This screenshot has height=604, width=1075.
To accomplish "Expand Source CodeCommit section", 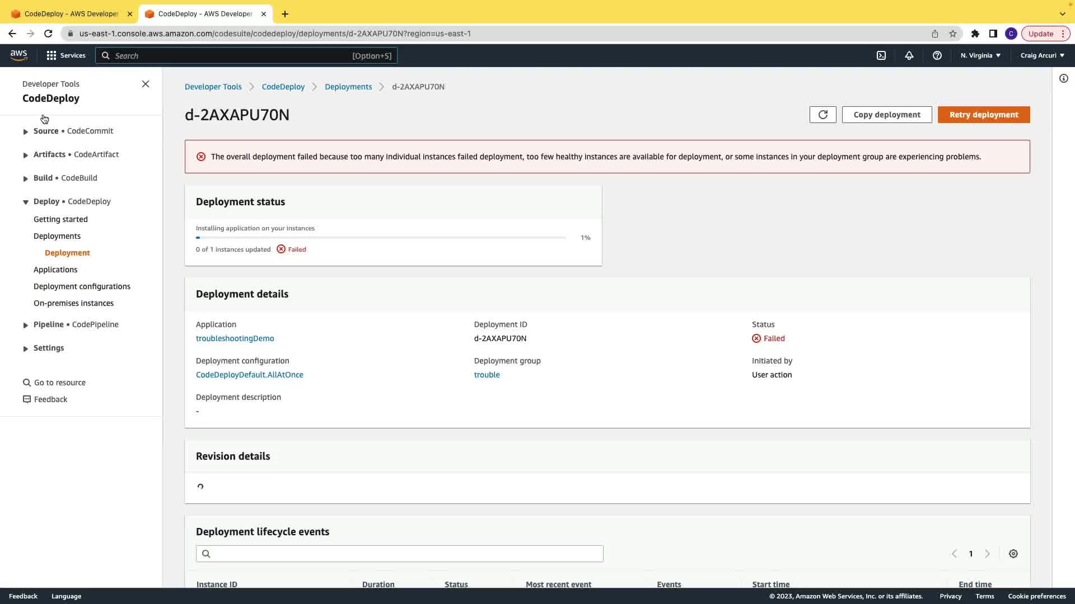I will [26, 131].
